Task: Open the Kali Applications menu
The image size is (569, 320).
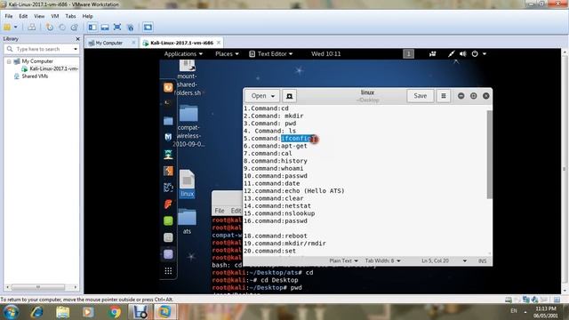Action: click(x=183, y=53)
